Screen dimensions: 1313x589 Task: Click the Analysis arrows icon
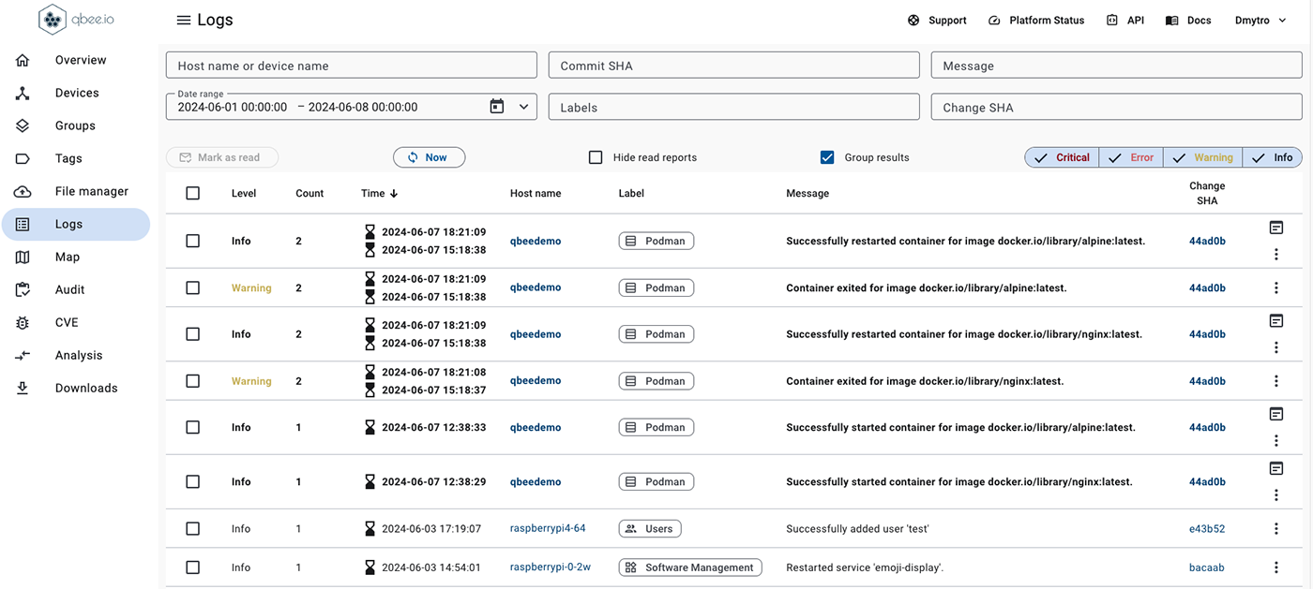pyautogui.click(x=23, y=355)
